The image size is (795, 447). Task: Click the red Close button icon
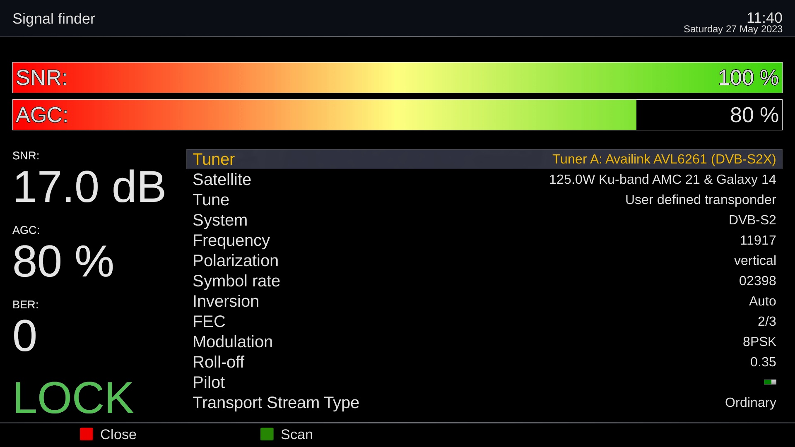87,434
